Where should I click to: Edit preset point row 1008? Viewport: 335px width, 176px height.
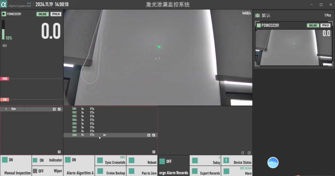154,135
